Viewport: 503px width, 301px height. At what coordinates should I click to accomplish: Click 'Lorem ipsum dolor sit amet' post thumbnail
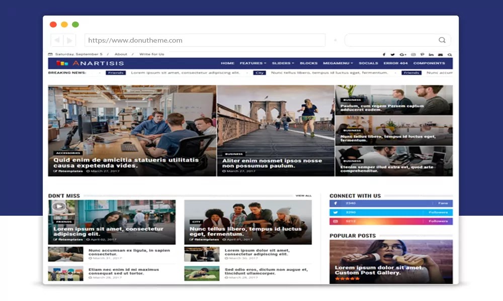pyautogui.click(x=202, y=254)
